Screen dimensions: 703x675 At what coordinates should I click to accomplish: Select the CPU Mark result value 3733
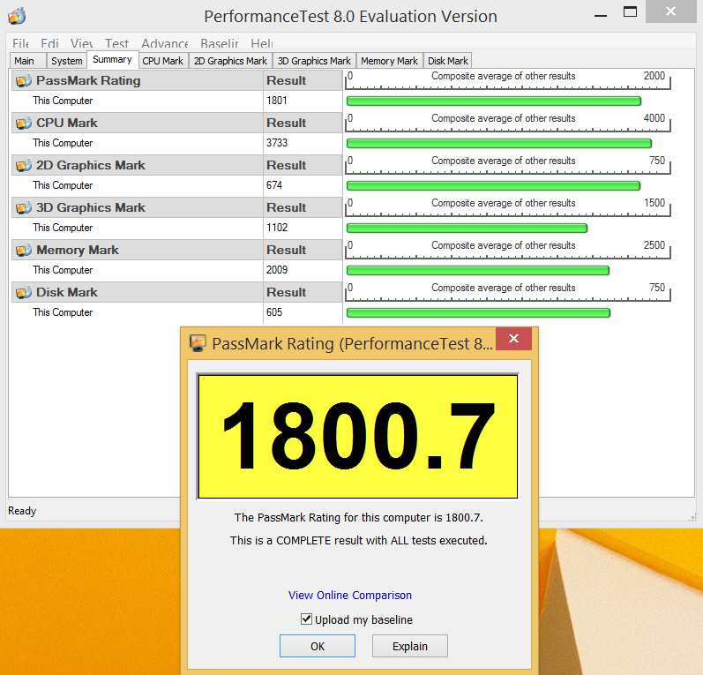277,143
